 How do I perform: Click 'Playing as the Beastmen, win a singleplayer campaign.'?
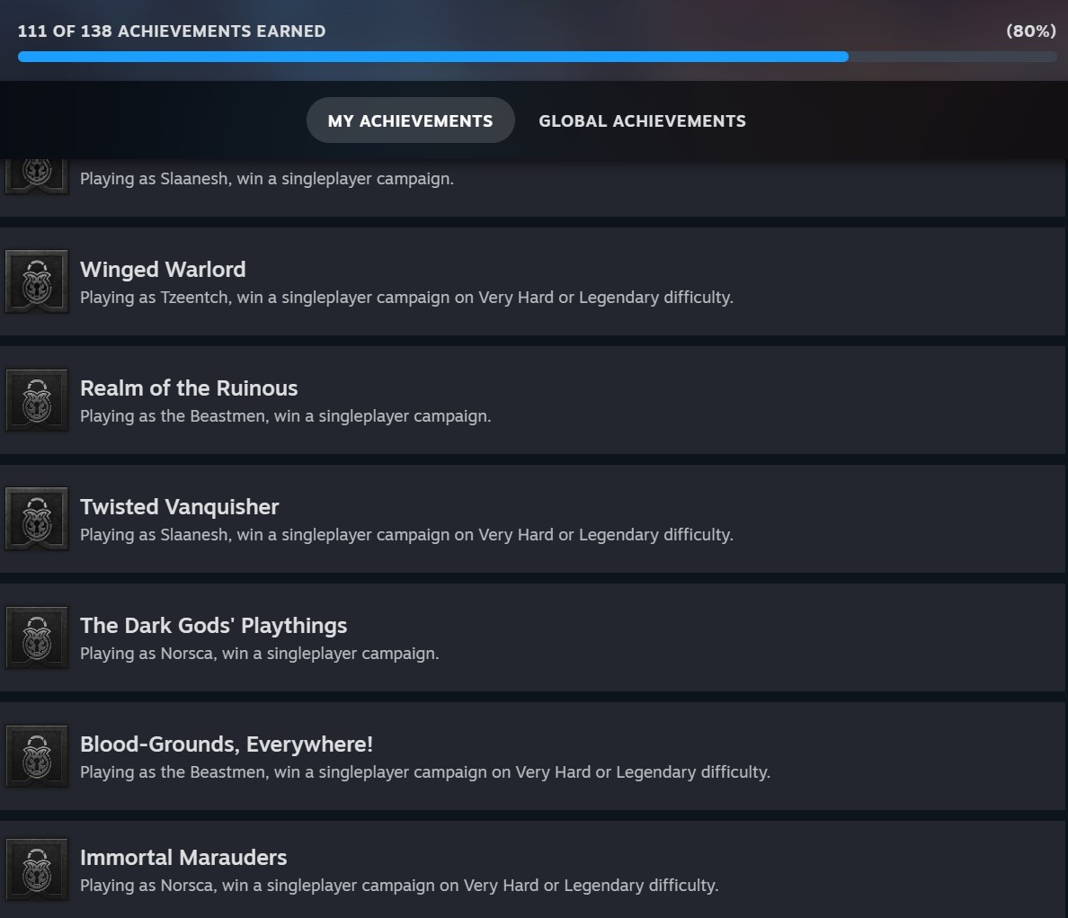(285, 416)
